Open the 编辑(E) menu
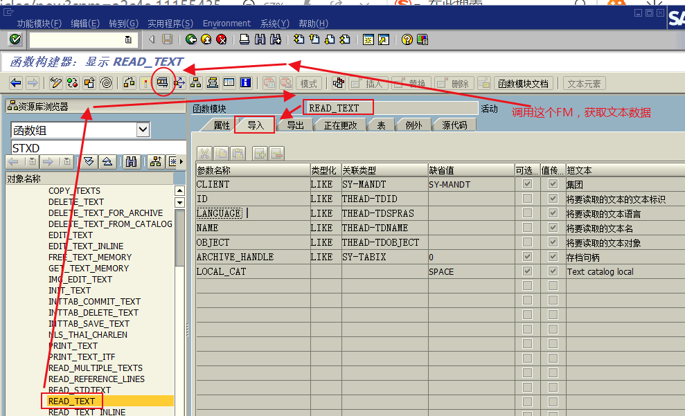Screen dimensions: 685x416 [x=85, y=24]
